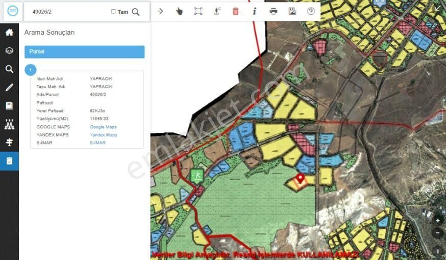Select the Yerel Paftaadi value 62KJ3c

97,110
